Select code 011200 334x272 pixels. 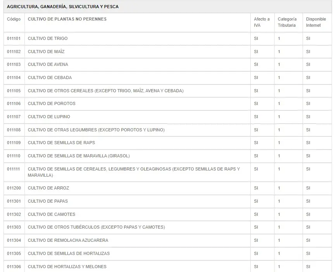pos(14,188)
